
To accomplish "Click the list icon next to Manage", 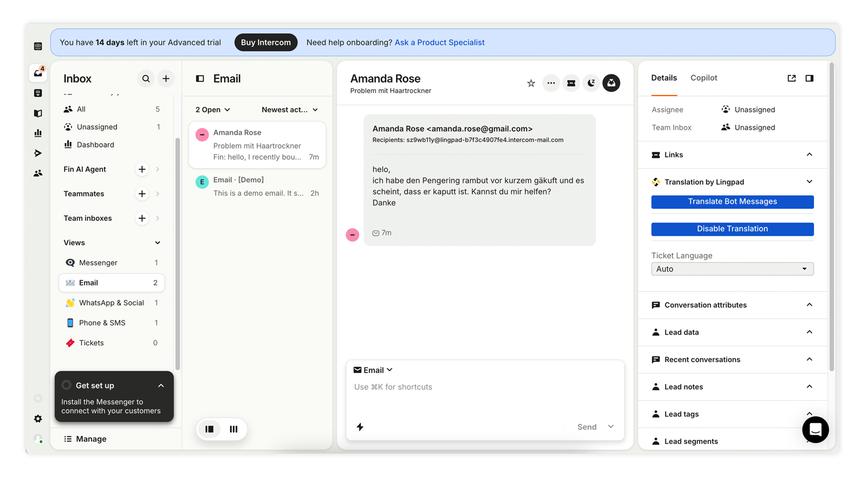I will 68,439.
